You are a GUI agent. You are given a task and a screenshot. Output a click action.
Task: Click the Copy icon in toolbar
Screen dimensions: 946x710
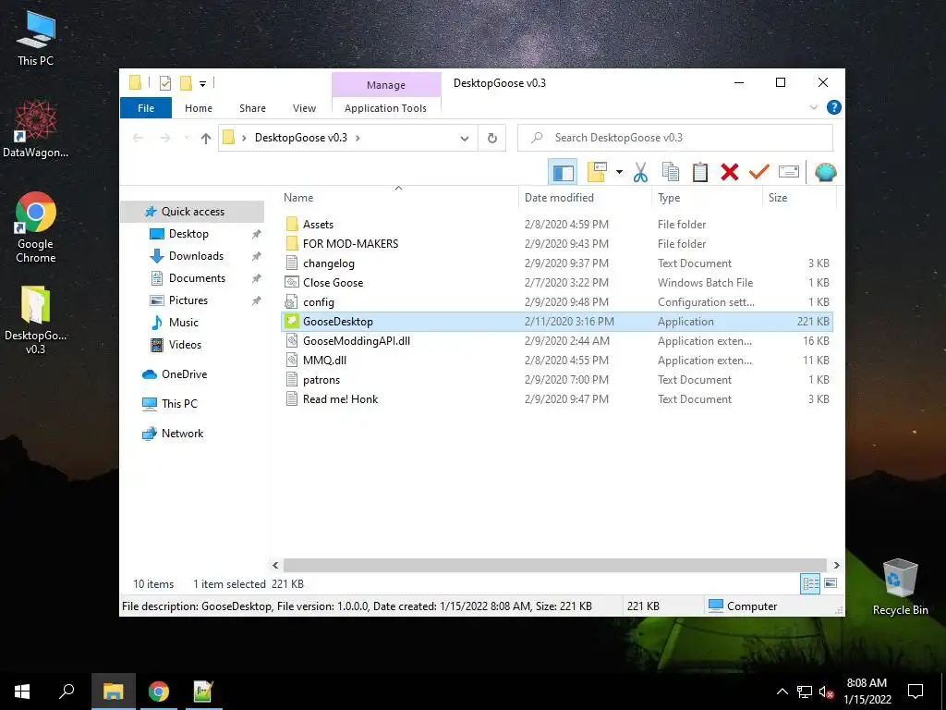(x=671, y=173)
